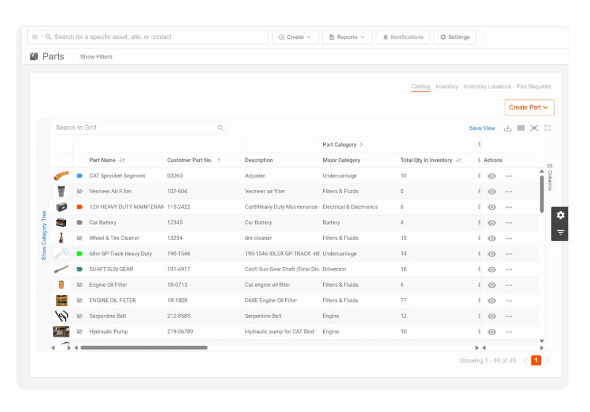This screenshot has height=412, width=590.
Task: Enter fullscreen mode using the expand icon
Action: [x=546, y=128]
